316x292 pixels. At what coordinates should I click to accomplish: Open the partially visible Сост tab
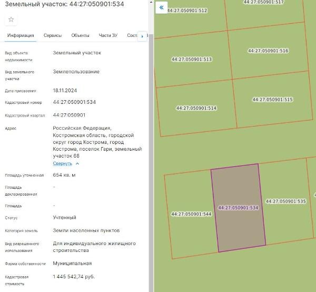[132, 35]
